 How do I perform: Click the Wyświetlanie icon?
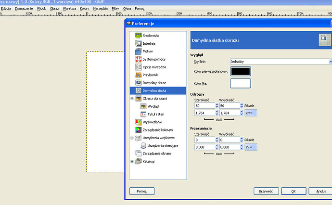tap(138, 122)
